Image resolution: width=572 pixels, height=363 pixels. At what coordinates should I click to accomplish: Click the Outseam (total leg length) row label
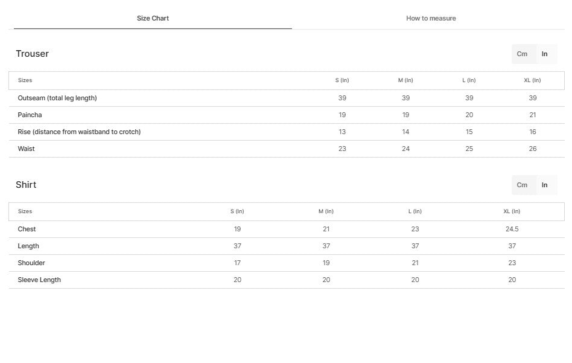(x=57, y=98)
